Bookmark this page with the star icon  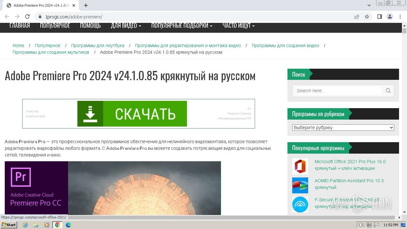(x=367, y=17)
